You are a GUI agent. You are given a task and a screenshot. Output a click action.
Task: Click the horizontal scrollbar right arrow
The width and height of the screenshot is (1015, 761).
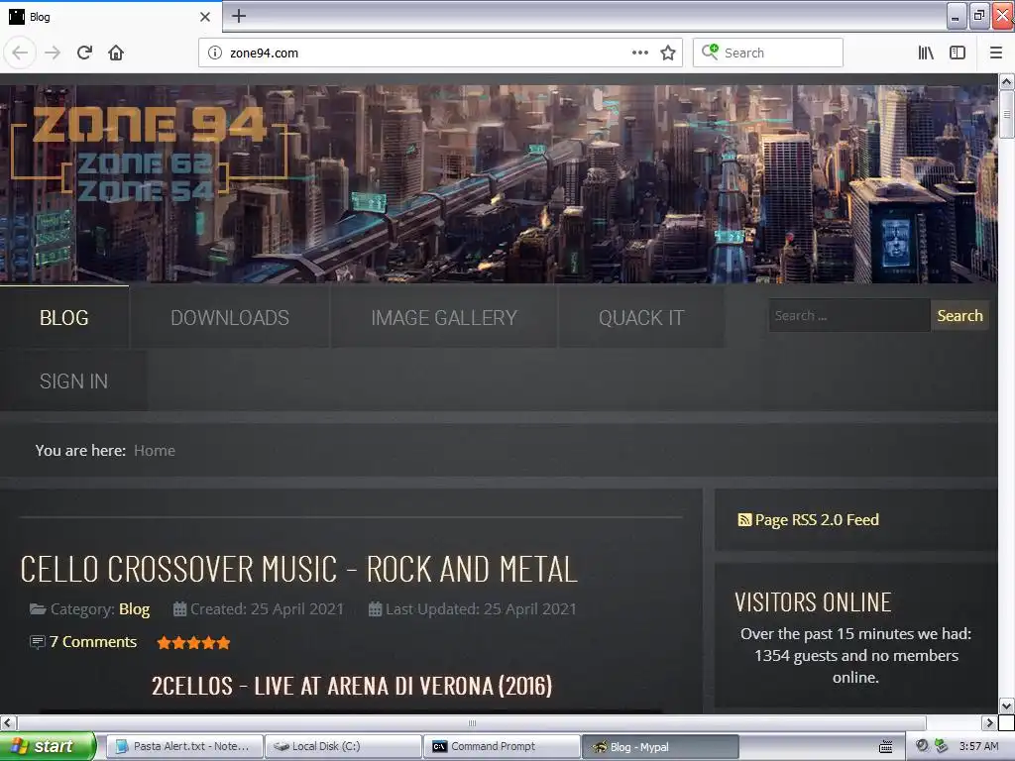pos(989,722)
